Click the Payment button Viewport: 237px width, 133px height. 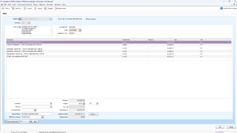[x=24, y=122]
